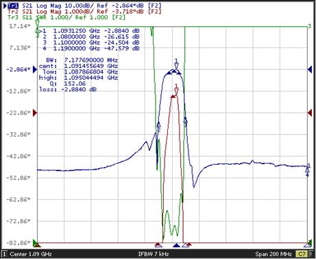
Task: Click the marker 1 readout row 1.0931250 GHz
Action: [89, 31]
